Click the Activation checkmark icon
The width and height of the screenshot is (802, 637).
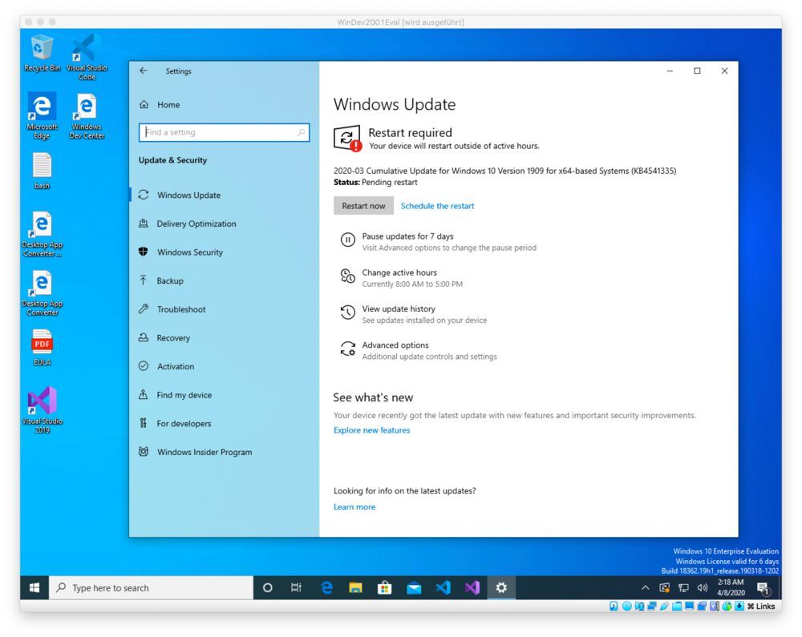coord(143,366)
